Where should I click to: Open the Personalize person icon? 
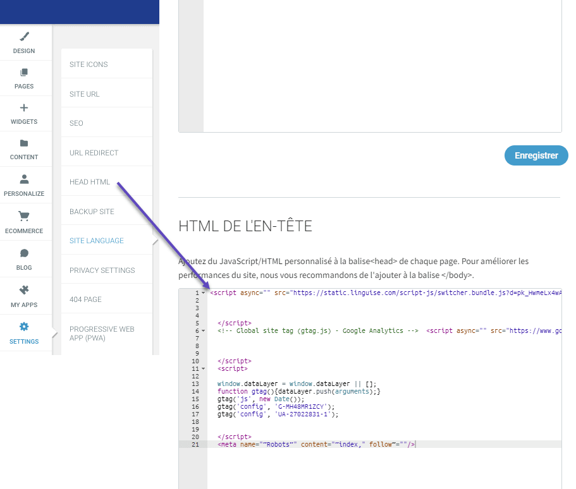coord(24,179)
